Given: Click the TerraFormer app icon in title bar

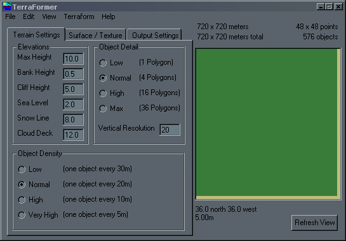Looking at the screenshot, I should (6, 6).
